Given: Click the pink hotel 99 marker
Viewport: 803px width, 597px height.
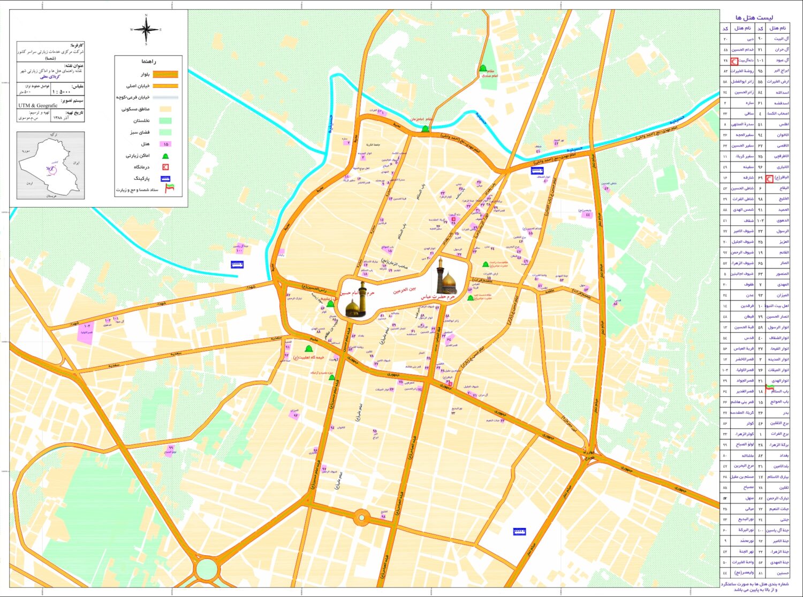Looking at the screenshot, I should click(170, 450).
